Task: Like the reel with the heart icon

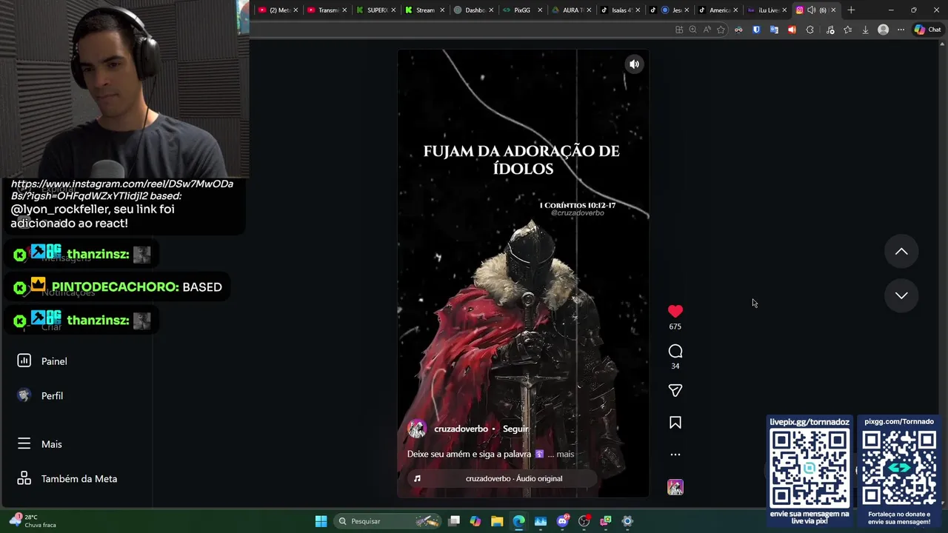Action: point(675,312)
